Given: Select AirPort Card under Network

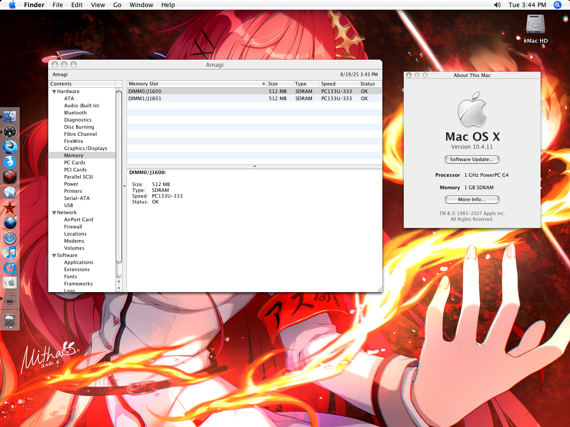Looking at the screenshot, I should coord(78,220).
